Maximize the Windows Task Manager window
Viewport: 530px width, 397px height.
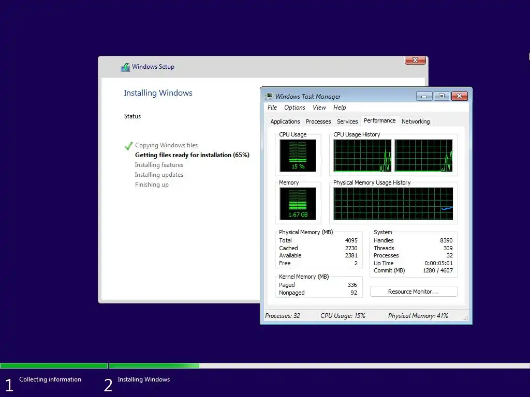coord(441,96)
